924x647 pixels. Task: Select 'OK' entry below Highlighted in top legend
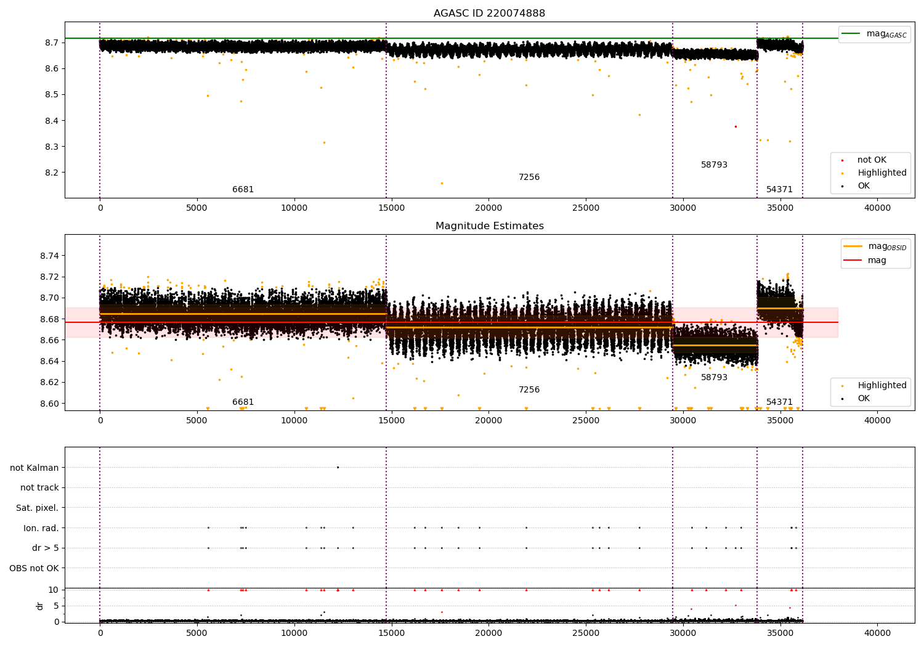(x=864, y=186)
